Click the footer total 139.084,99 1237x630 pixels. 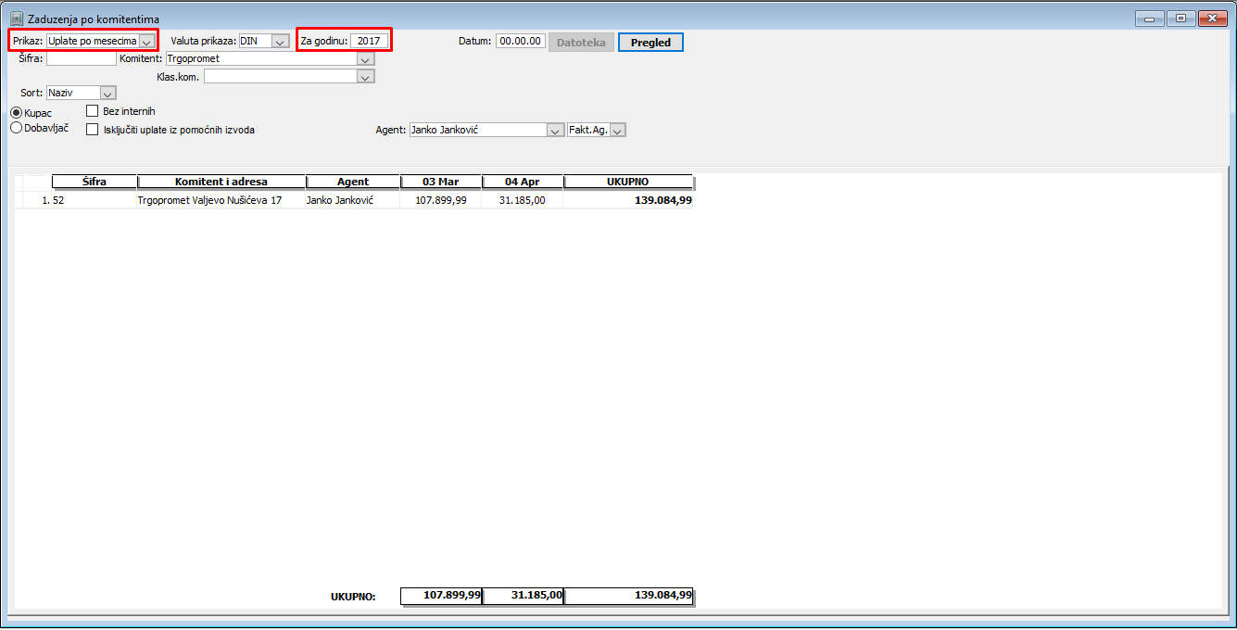coord(628,596)
